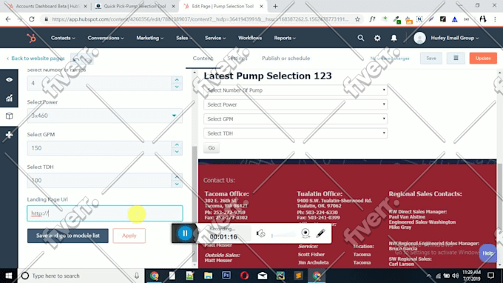Go back with browser back arrow
503x283 pixels.
pyautogui.click(x=8, y=19)
